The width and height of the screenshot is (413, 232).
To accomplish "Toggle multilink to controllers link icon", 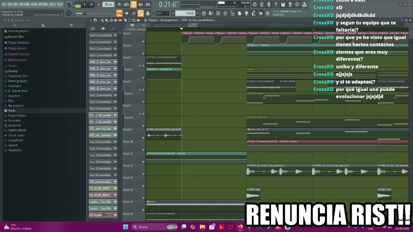I will tap(141, 13).
